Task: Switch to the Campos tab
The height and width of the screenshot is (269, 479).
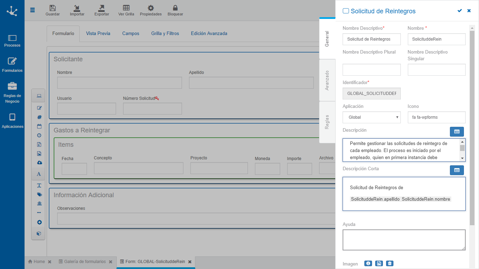Action: pos(131,34)
